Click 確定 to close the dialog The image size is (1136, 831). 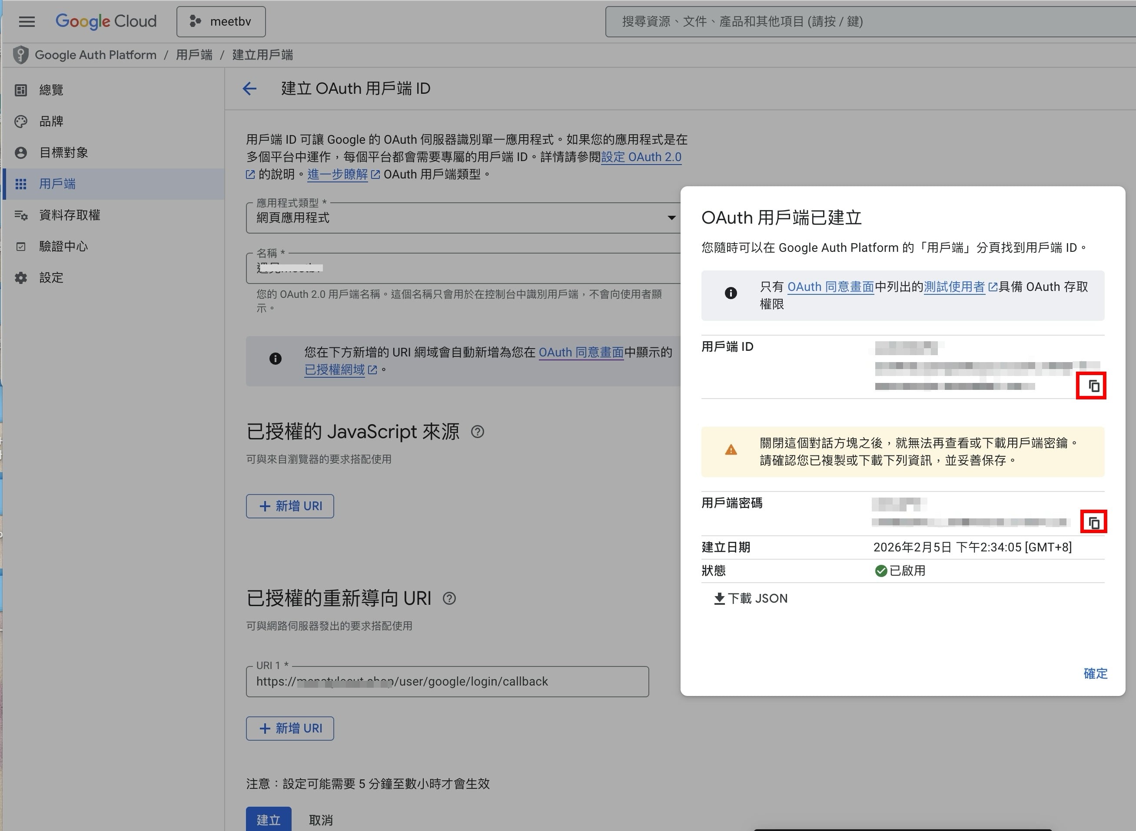pos(1095,673)
